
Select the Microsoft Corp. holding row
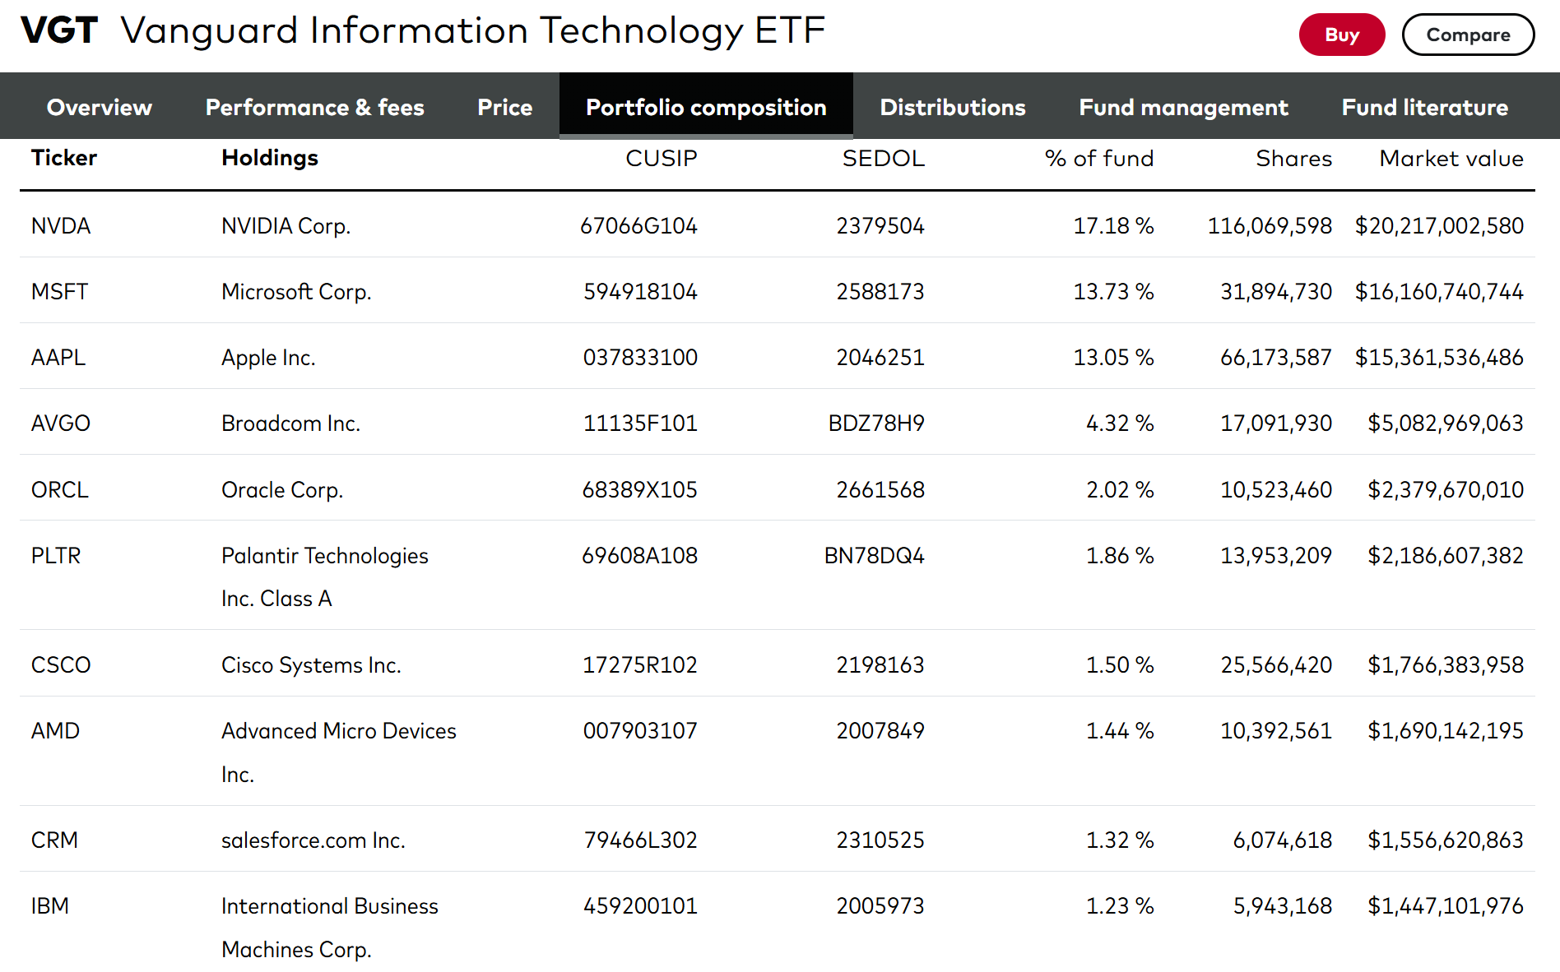pos(296,291)
